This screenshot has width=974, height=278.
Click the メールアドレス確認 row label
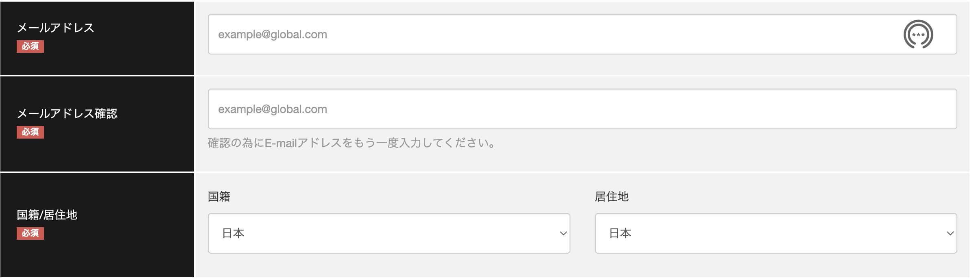pyautogui.click(x=67, y=113)
